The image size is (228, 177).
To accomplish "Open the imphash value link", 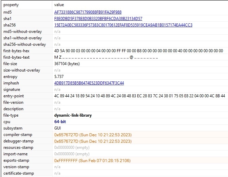I will [89, 83].
